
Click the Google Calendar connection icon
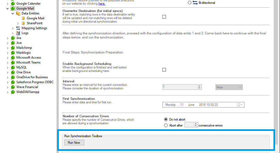pos(13,4)
